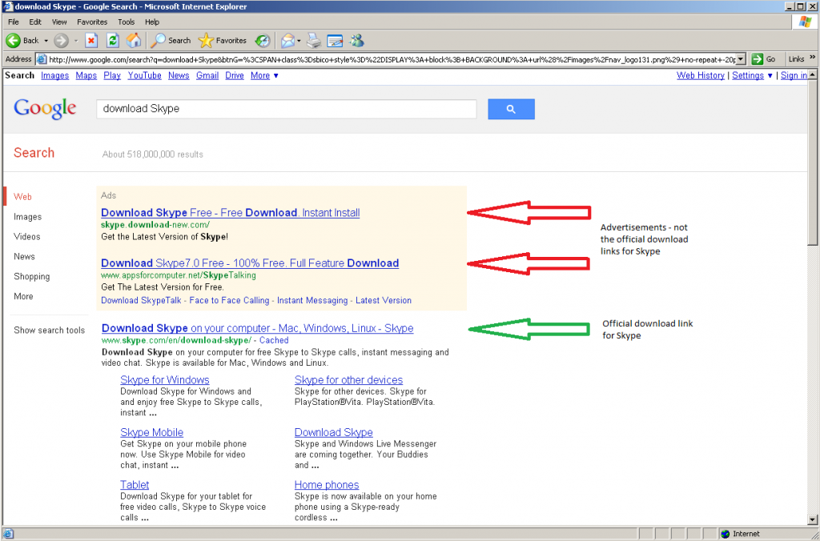Select the Shopping filter in left sidebar
Viewport: 820px width, 541px height.
(32, 276)
